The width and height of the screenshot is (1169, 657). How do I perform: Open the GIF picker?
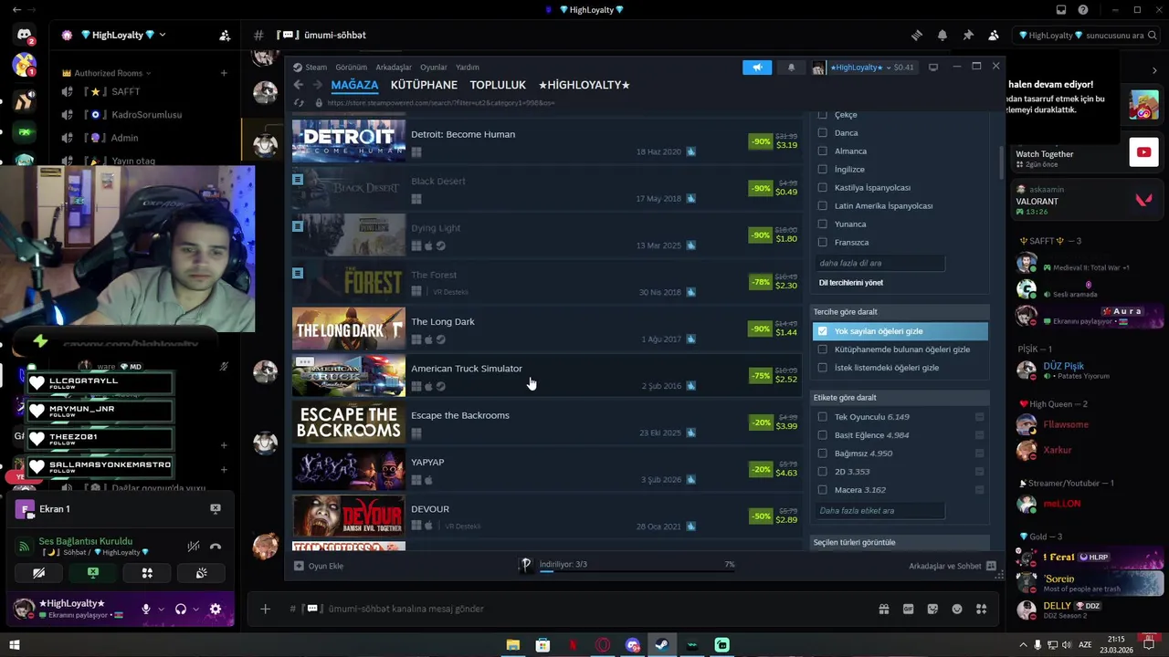pyautogui.click(x=909, y=609)
